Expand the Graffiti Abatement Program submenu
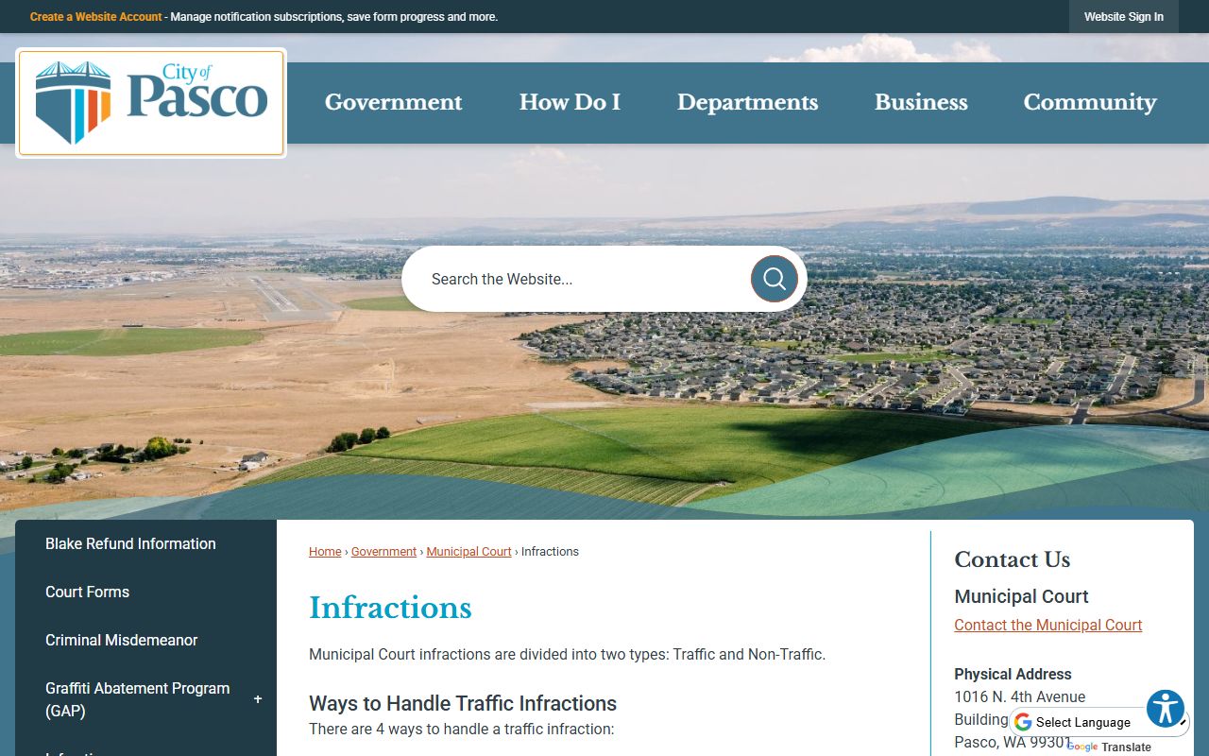The height and width of the screenshot is (756, 1209). point(258,699)
